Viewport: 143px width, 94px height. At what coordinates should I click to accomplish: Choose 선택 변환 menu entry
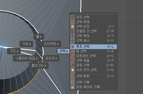pos(94,76)
